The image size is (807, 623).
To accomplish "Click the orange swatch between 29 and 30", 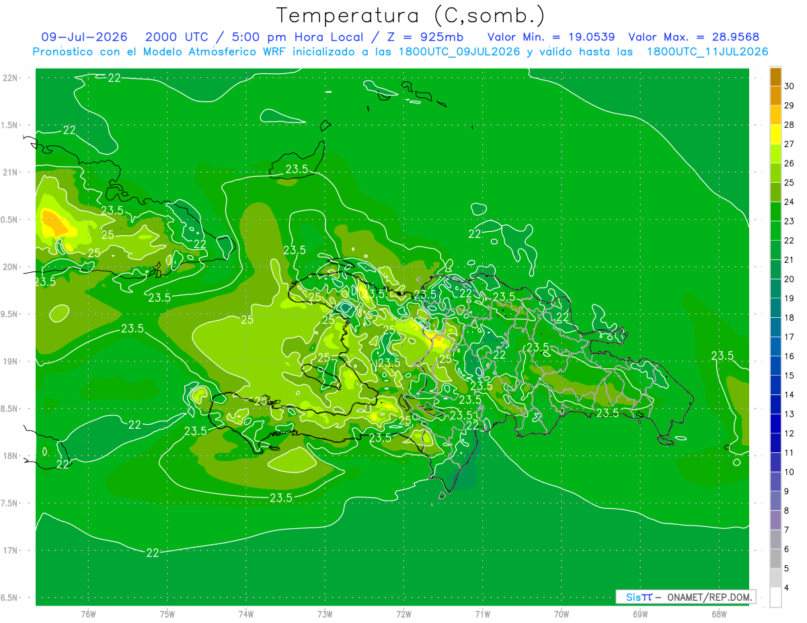I will pyautogui.click(x=775, y=96).
